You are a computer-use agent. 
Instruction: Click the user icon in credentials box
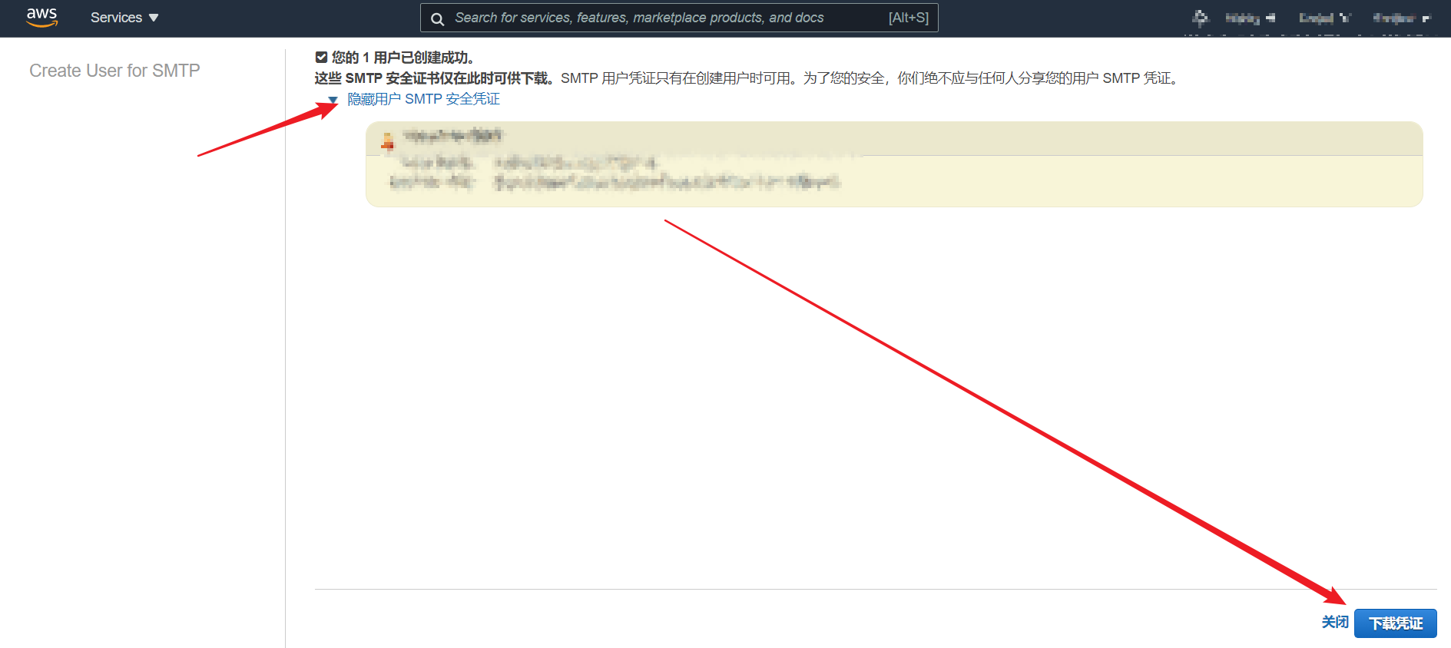coord(388,141)
